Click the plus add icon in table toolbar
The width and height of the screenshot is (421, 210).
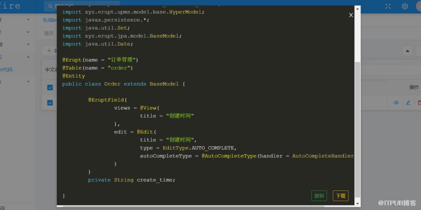point(49,51)
